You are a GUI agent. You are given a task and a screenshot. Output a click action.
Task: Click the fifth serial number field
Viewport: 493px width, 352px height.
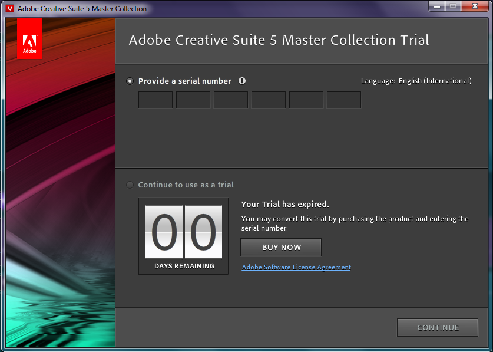click(306, 100)
